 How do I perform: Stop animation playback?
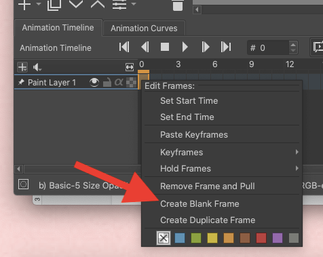coord(165,47)
